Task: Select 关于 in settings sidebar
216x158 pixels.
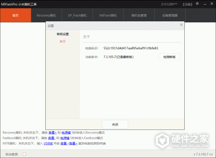Action: click(63, 41)
